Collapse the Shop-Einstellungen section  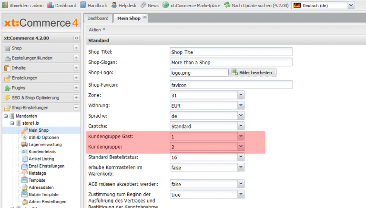[x=76, y=108]
